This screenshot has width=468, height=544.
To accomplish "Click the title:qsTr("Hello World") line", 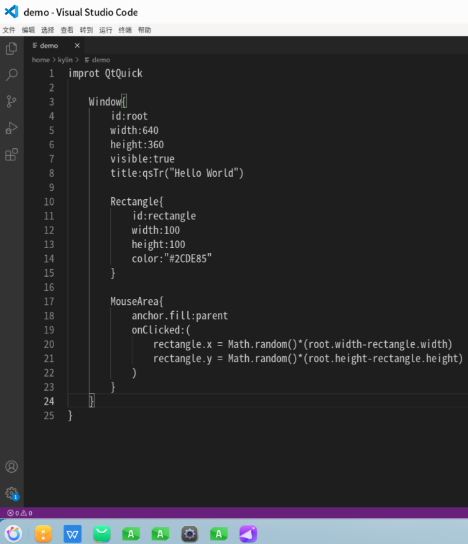I will coord(177,173).
